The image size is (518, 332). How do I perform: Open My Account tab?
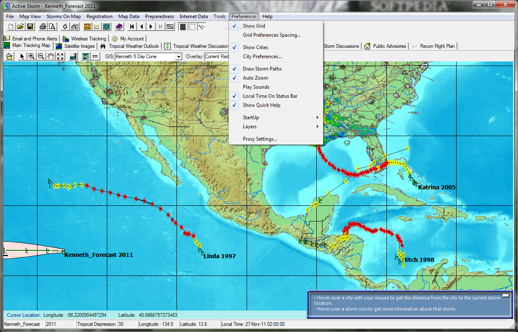click(x=128, y=38)
